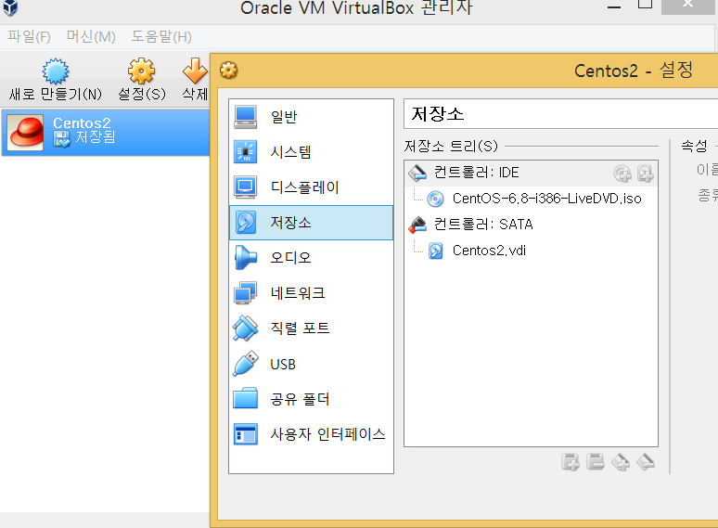Screen dimensions: 718x528
Task: Select 컨트롤러: IDE in storage tree
Action: (532, 173)
